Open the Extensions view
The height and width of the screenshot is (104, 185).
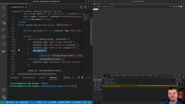click(3, 37)
